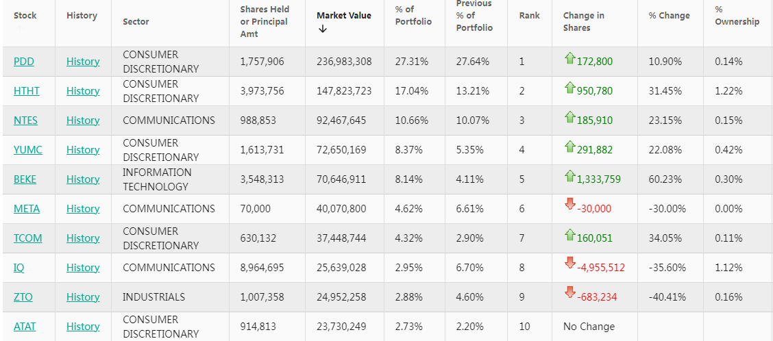This screenshot has width=773, height=341.
Task: Click the green up arrow in TCOM row
Action: [569, 236]
